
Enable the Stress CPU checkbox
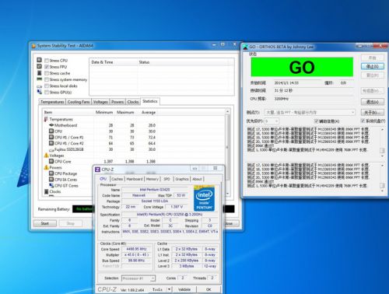click(x=47, y=61)
